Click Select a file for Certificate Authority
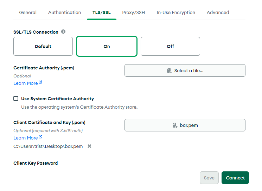The image size is (262, 191). pyautogui.click(x=185, y=70)
